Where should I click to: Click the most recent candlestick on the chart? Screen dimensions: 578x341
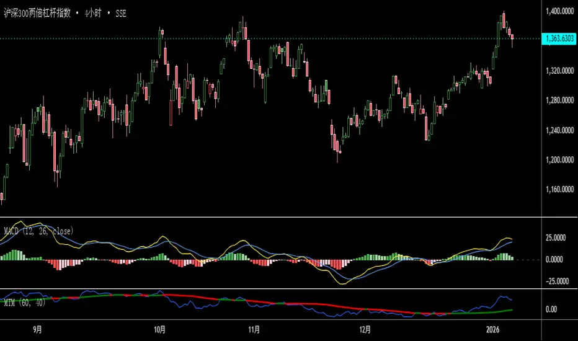(x=512, y=39)
